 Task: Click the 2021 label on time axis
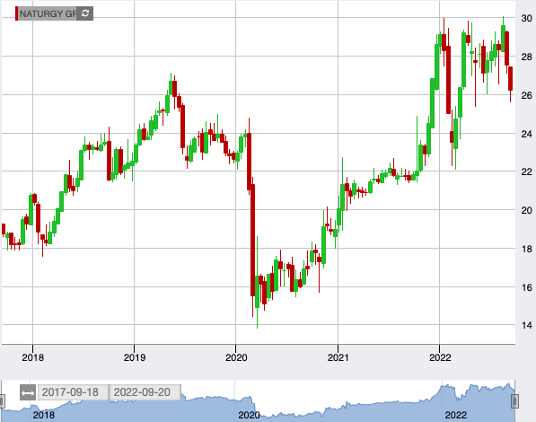[338, 357]
